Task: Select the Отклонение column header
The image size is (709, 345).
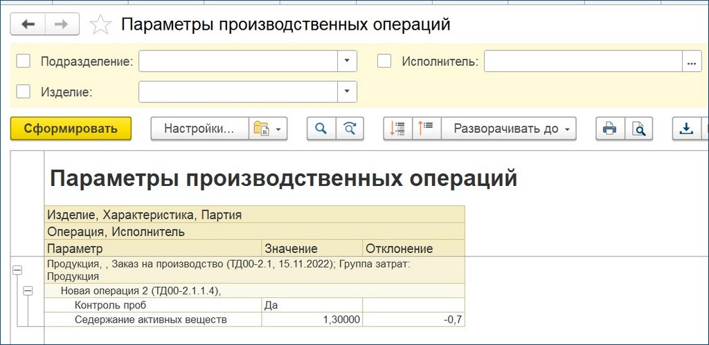Action: point(414,248)
